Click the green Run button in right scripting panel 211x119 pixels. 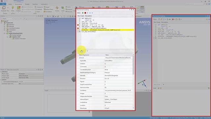tap(170, 19)
